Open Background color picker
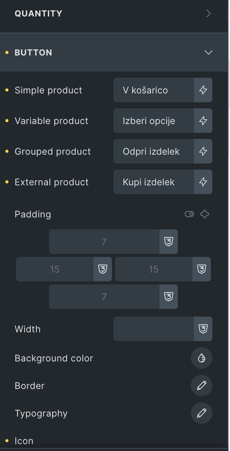Screen dimensions: 230x451 [x=201, y=358]
